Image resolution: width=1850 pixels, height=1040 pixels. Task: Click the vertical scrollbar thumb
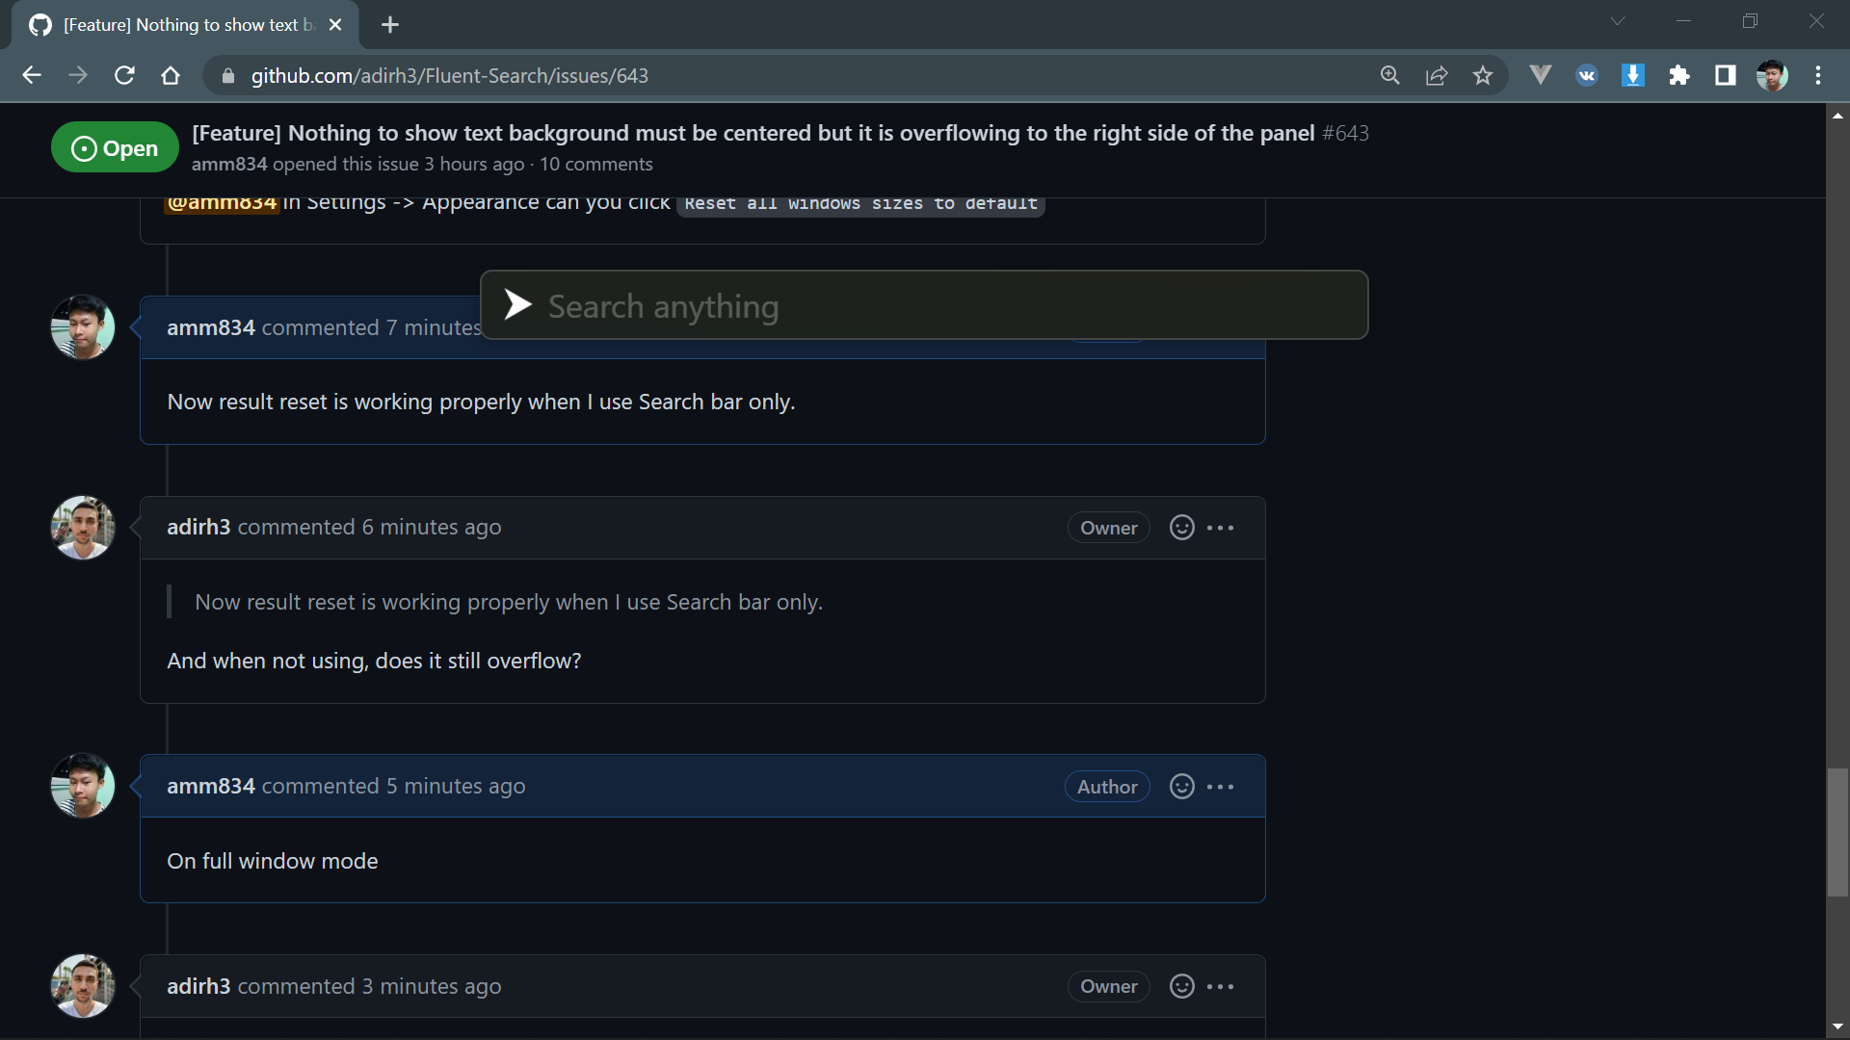click(x=1837, y=833)
